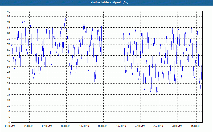Click the y-axis value 5

click(9, 117)
